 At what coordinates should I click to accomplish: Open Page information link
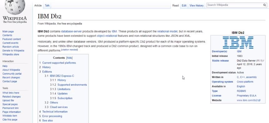click(x=12, y=112)
